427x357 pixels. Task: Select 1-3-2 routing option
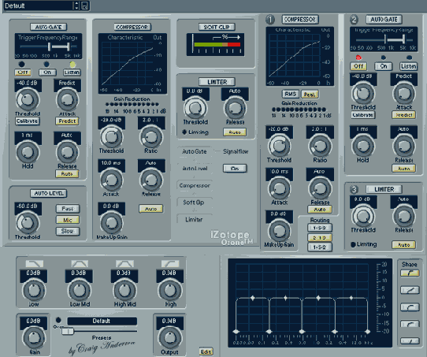click(x=320, y=247)
